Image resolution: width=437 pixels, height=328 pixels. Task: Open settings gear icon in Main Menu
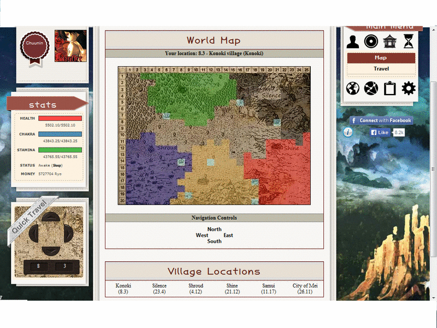tap(409, 88)
